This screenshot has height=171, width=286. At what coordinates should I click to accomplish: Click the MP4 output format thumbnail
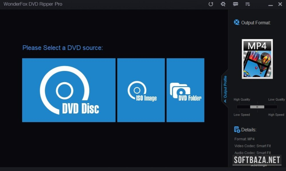[257, 59]
